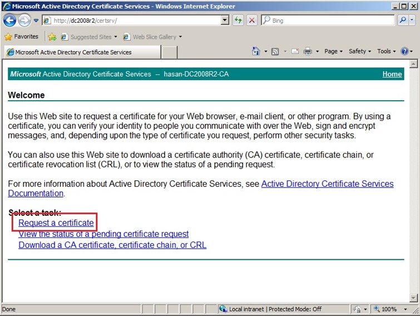Open the recent pages dropdown beside Forward
The width and height of the screenshot is (420, 316).
tap(36, 21)
